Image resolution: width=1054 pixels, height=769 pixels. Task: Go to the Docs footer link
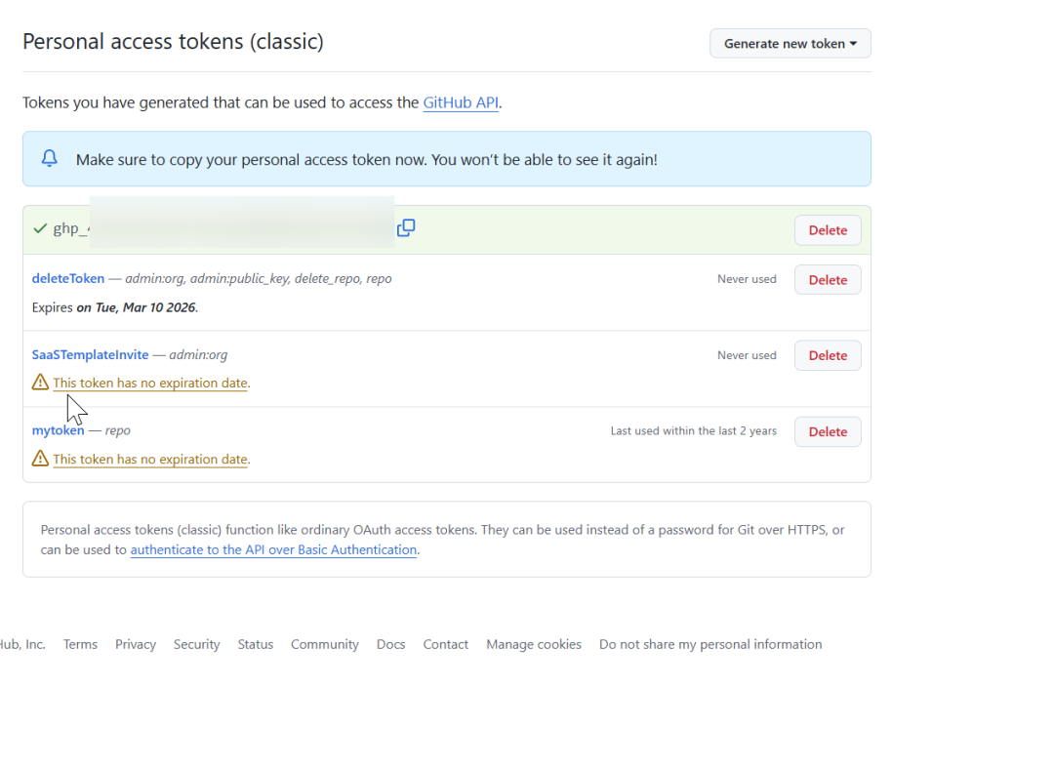point(390,645)
